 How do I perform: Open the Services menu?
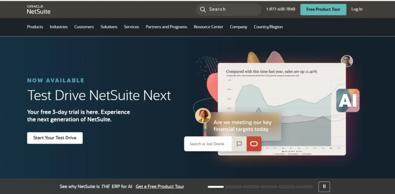[132, 27]
